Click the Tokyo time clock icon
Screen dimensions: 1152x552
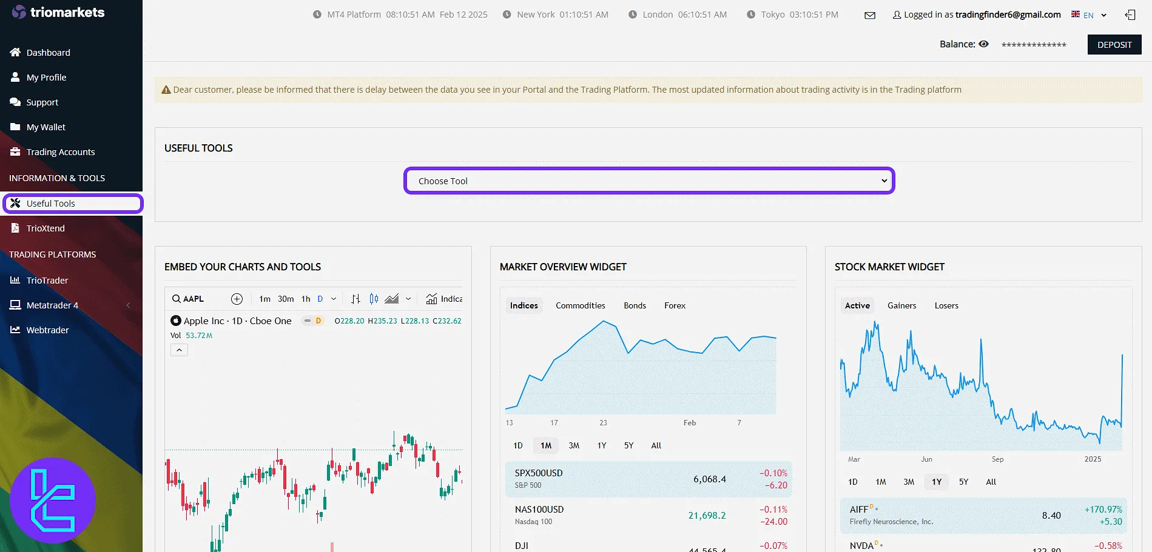pos(751,15)
